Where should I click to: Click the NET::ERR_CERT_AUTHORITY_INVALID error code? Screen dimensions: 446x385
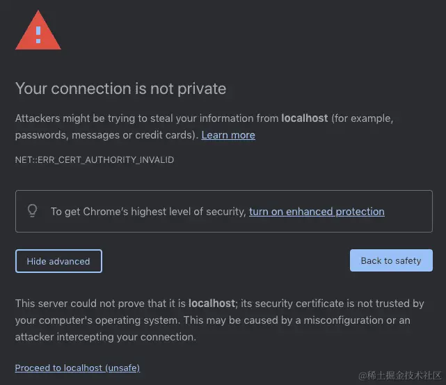(95, 159)
